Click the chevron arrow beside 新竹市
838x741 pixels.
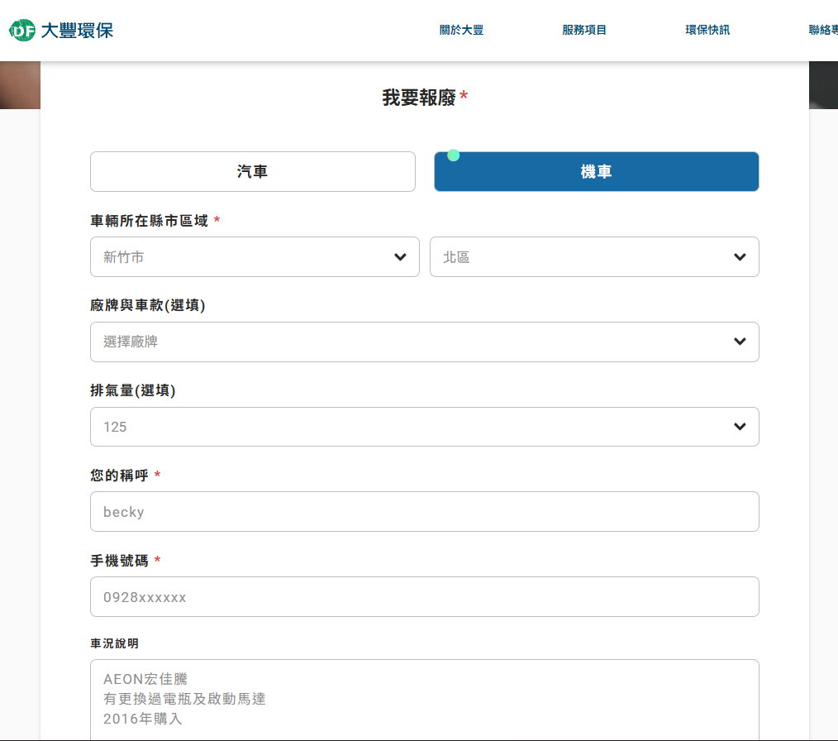tap(401, 257)
